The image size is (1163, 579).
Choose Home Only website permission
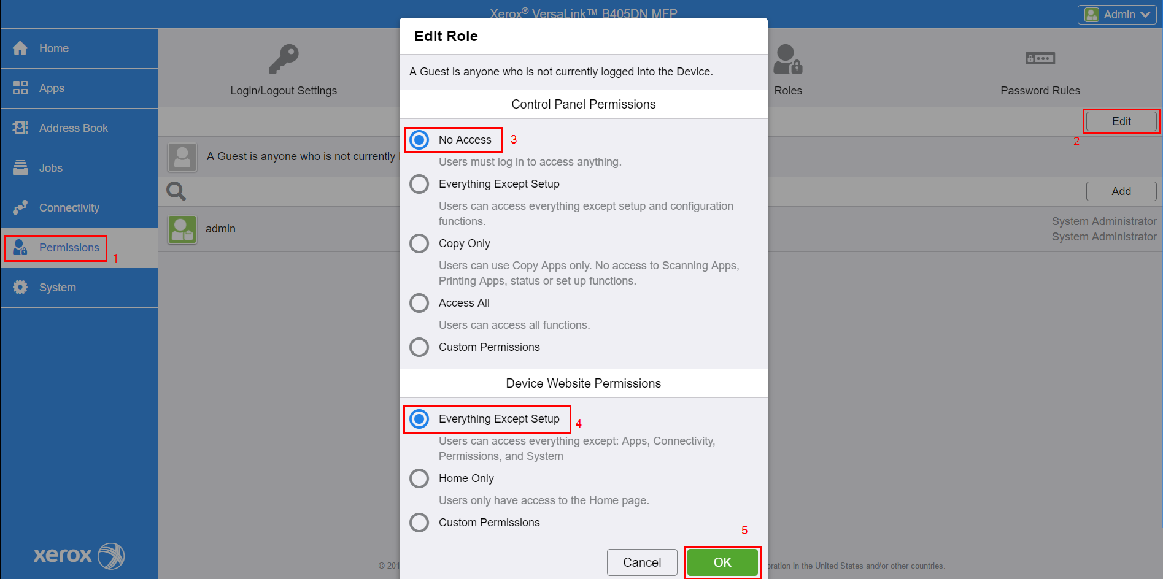point(419,478)
